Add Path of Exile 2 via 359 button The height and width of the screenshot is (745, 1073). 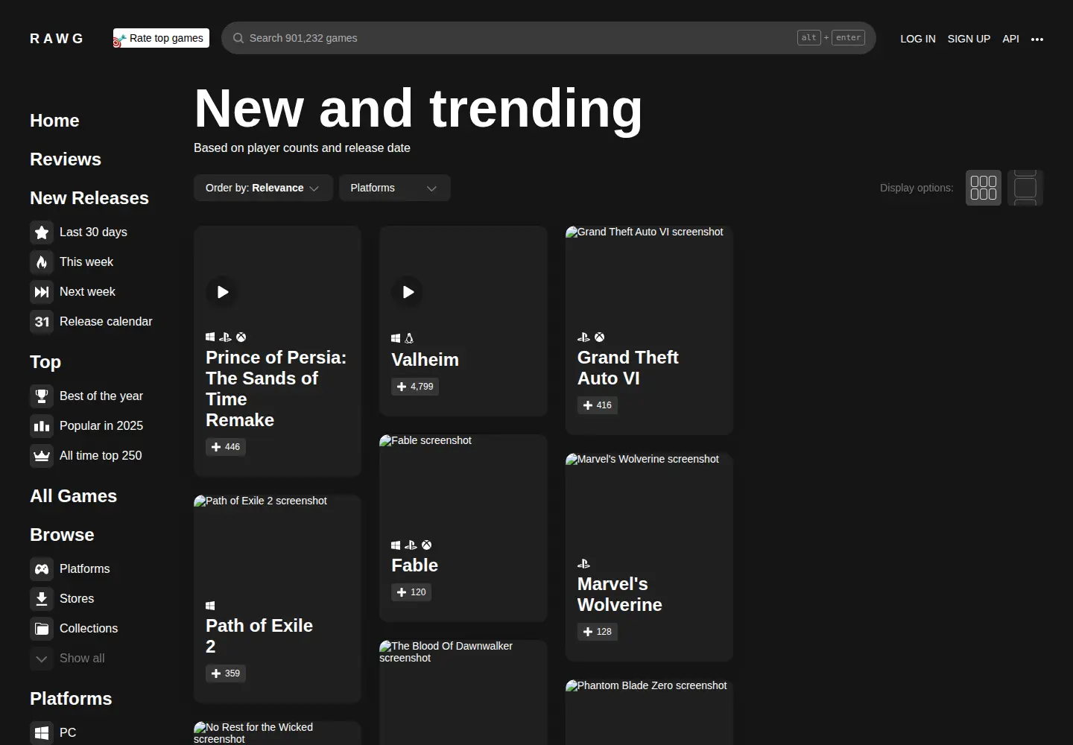226,673
